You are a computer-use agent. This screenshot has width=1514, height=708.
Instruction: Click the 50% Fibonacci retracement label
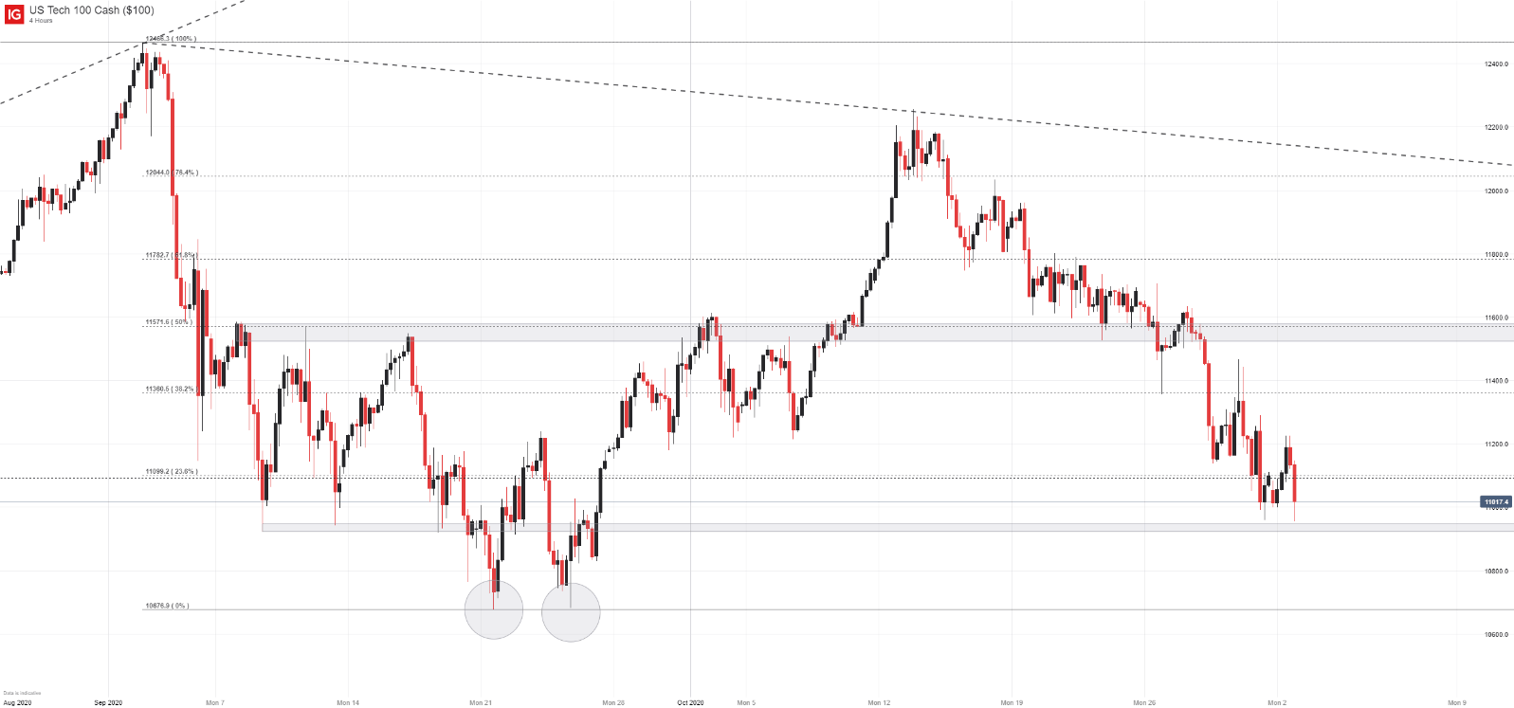pos(169,322)
